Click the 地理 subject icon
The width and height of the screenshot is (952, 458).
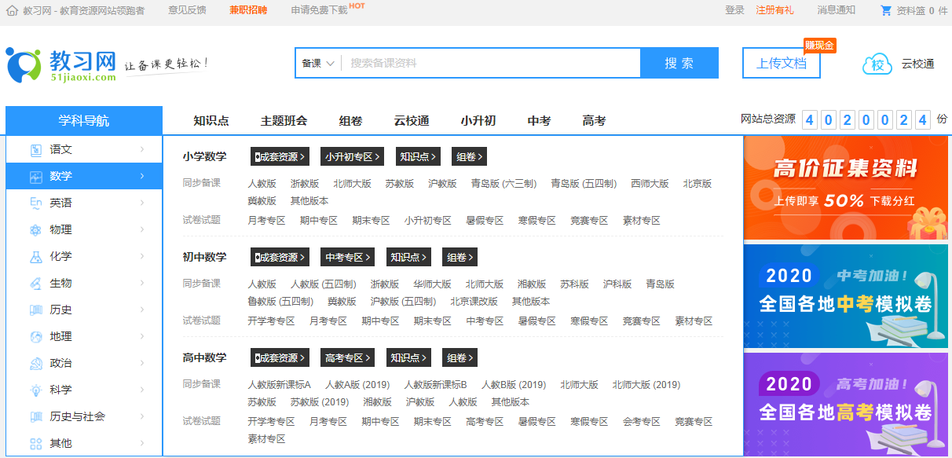[x=35, y=335]
